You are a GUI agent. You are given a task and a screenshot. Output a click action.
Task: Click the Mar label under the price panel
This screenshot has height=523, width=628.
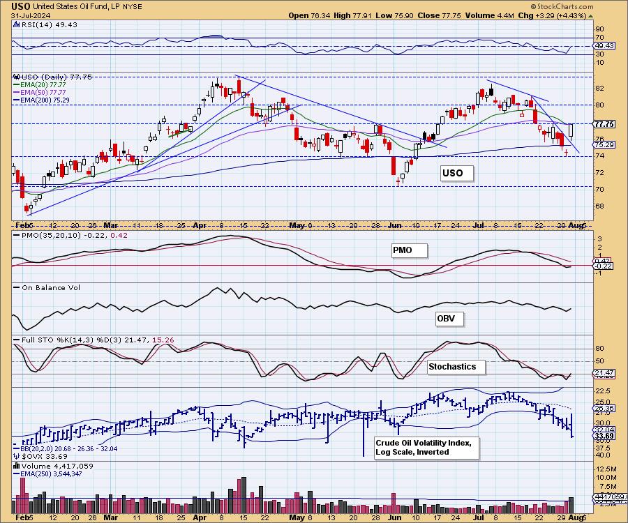click(x=110, y=225)
